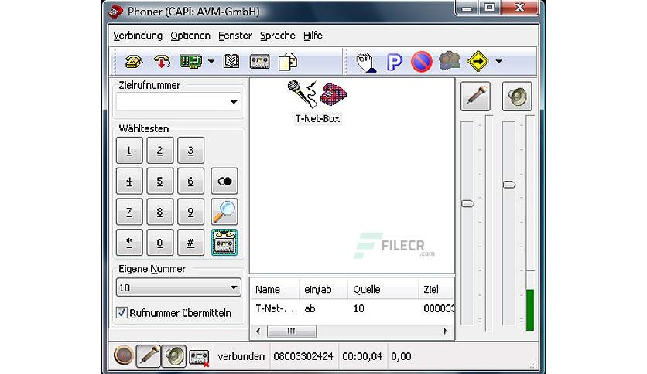Click dial key 9
This screenshot has height=374, width=647.
coord(190,212)
